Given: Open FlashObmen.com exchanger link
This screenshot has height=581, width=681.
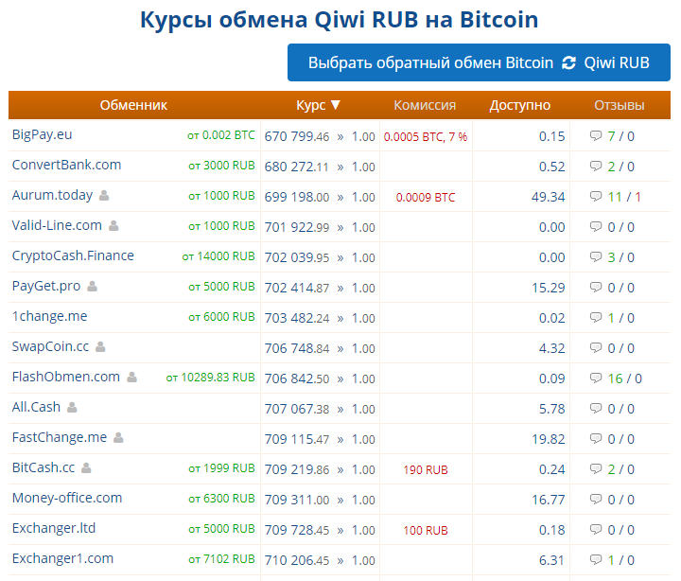Looking at the screenshot, I should (66, 377).
